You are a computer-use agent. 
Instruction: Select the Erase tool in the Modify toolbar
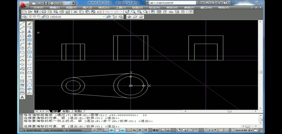tap(30, 24)
